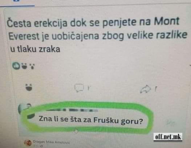Click the blue Like reaction icon

pos(16,66)
